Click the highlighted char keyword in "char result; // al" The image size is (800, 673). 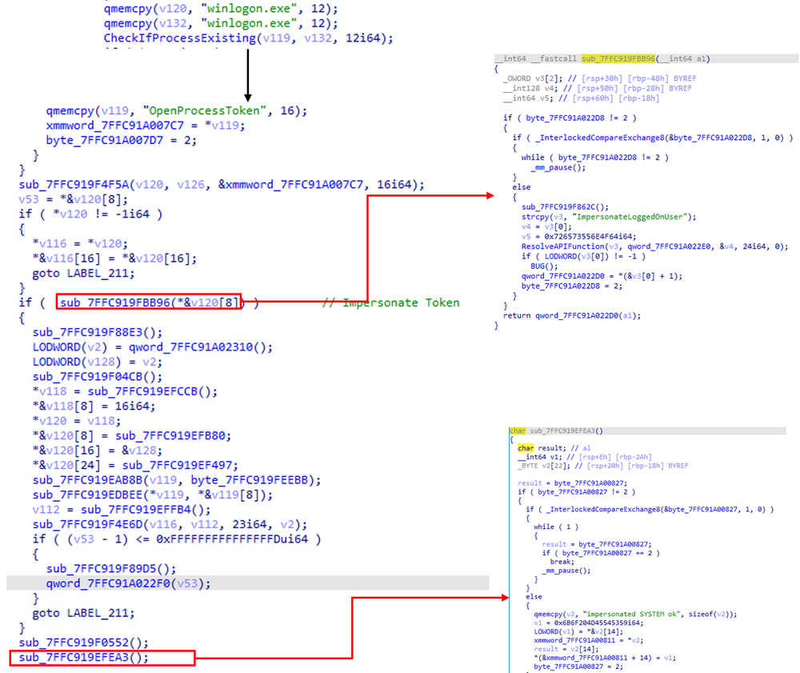[x=526, y=448]
